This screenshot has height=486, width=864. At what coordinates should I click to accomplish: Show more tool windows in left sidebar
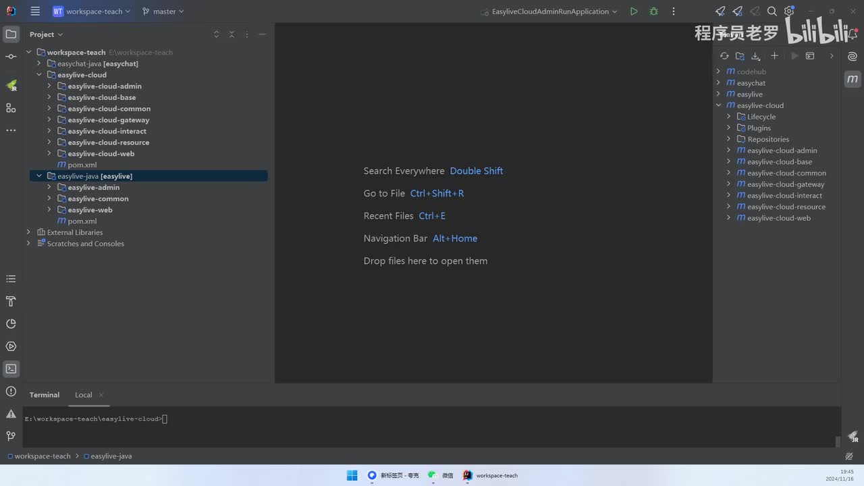pos(11,130)
